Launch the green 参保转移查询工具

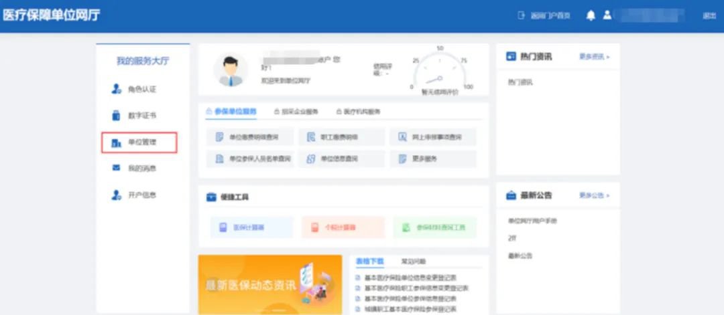[x=435, y=227]
